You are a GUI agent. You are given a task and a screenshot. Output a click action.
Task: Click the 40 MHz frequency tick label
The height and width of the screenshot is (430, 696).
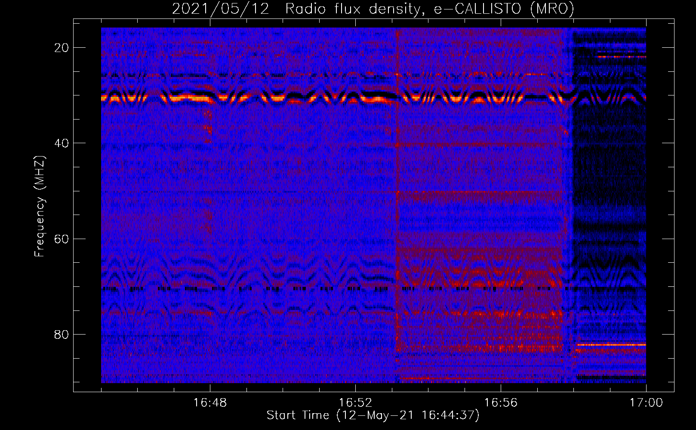pyautogui.click(x=62, y=143)
